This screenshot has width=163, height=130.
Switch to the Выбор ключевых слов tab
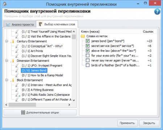click(x=57, y=24)
